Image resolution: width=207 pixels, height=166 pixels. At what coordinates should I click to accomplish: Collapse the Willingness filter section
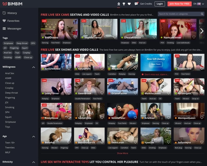34,67
